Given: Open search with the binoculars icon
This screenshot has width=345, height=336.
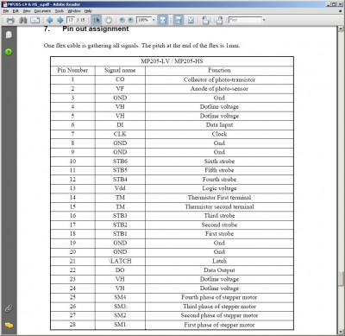Looking at the screenshot, I should (x=22, y=20).
